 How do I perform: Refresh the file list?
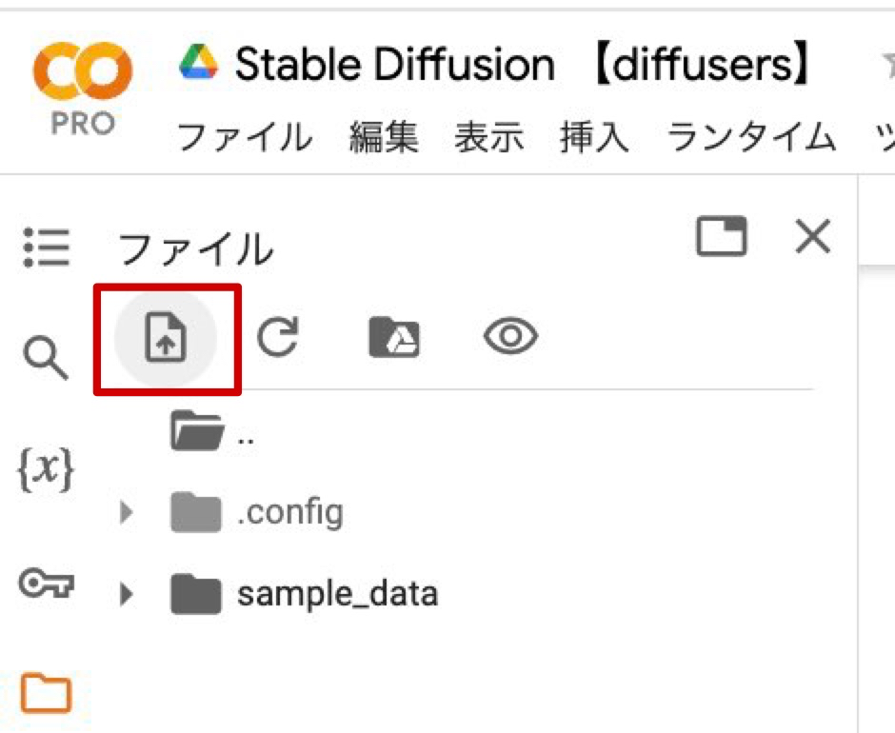click(278, 337)
